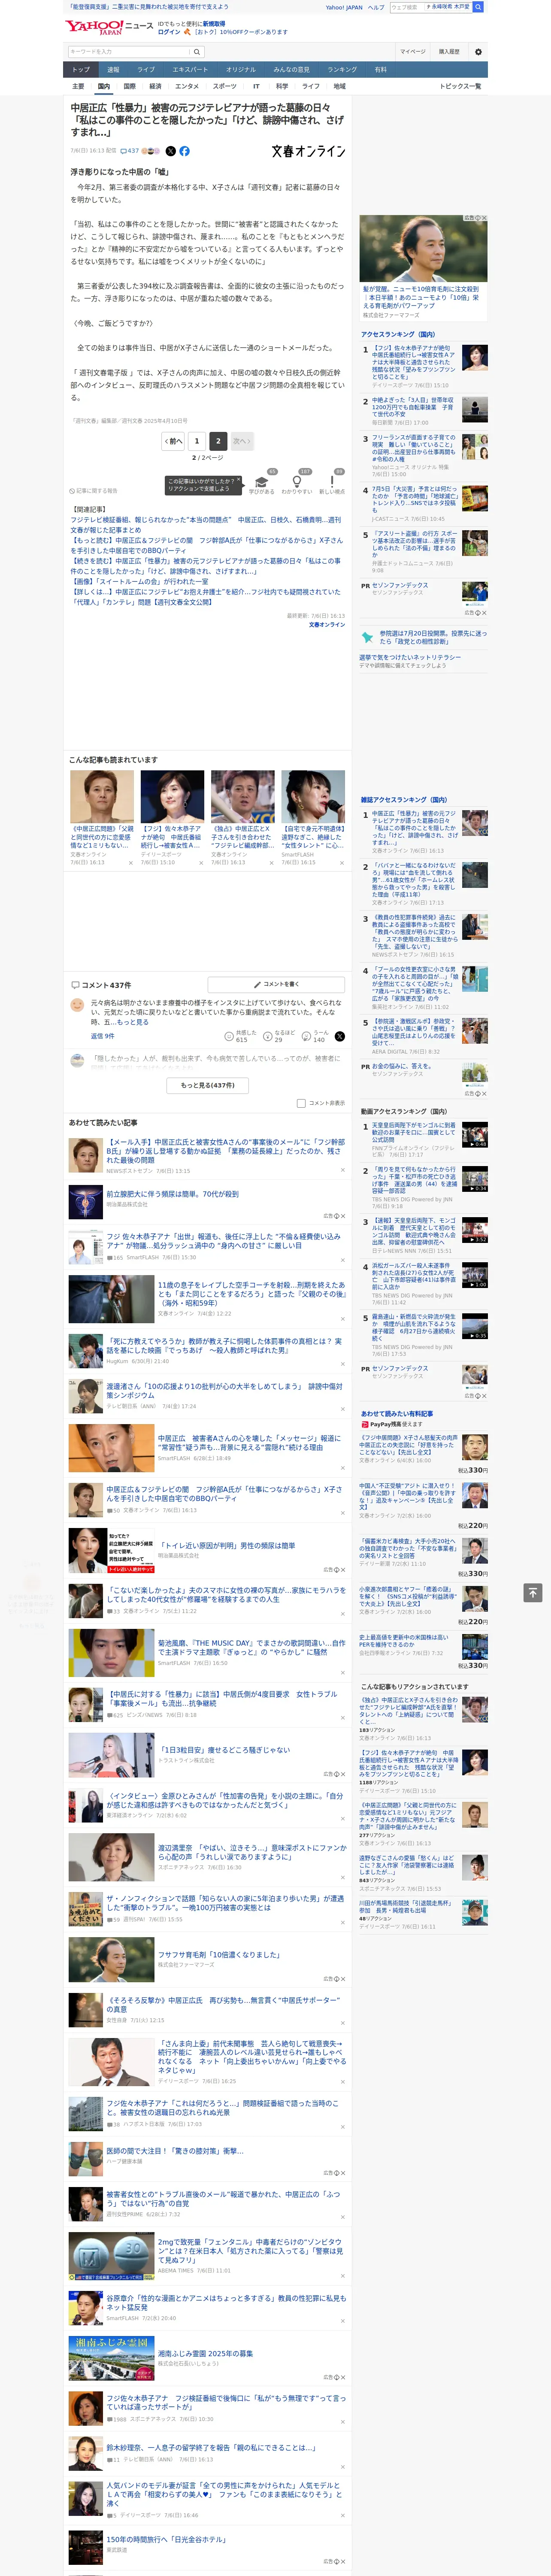Click the keyword search magnifier icon

(x=197, y=51)
